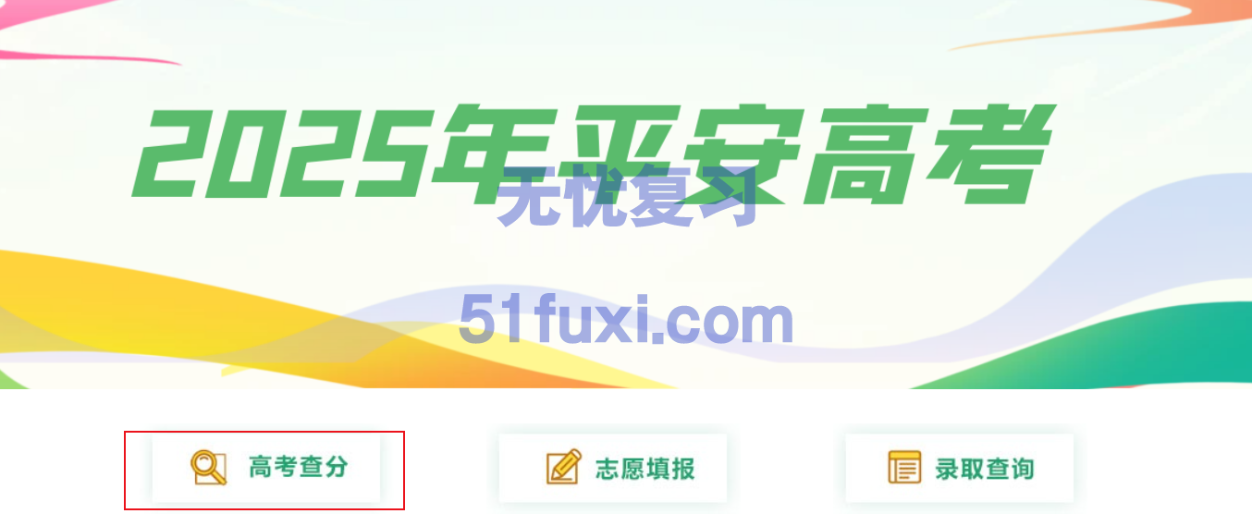Open the 高考查分 score lookup button
1252x526 pixels.
266,468
